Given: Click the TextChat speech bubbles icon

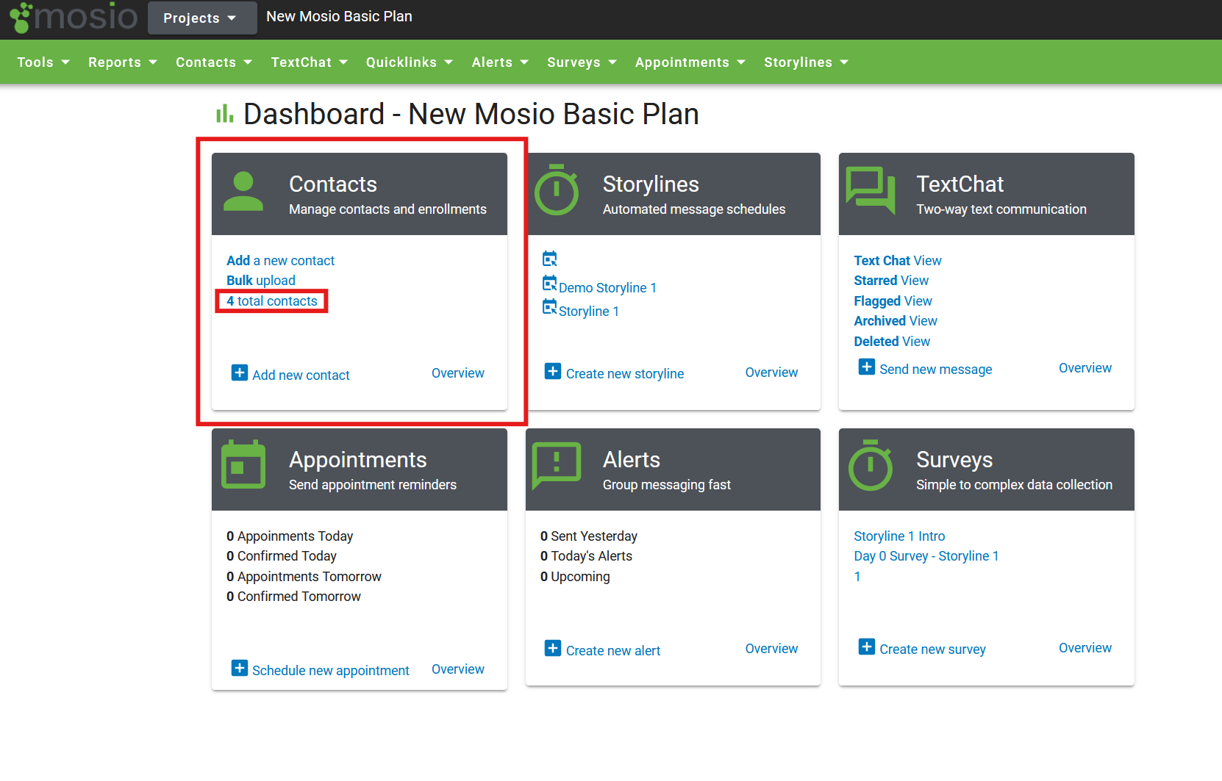Looking at the screenshot, I should pyautogui.click(x=871, y=190).
